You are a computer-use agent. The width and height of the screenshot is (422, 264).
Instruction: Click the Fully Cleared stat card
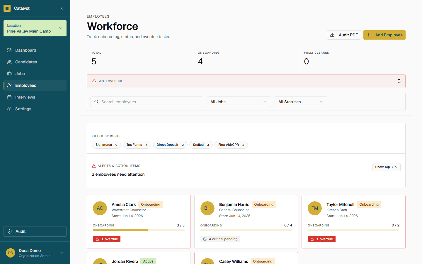[x=352, y=59]
